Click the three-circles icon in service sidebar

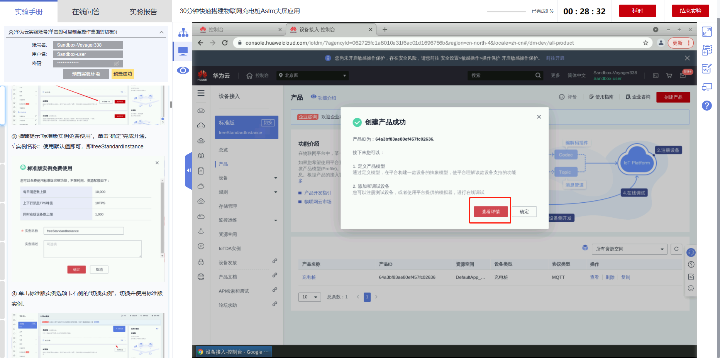pos(201,262)
